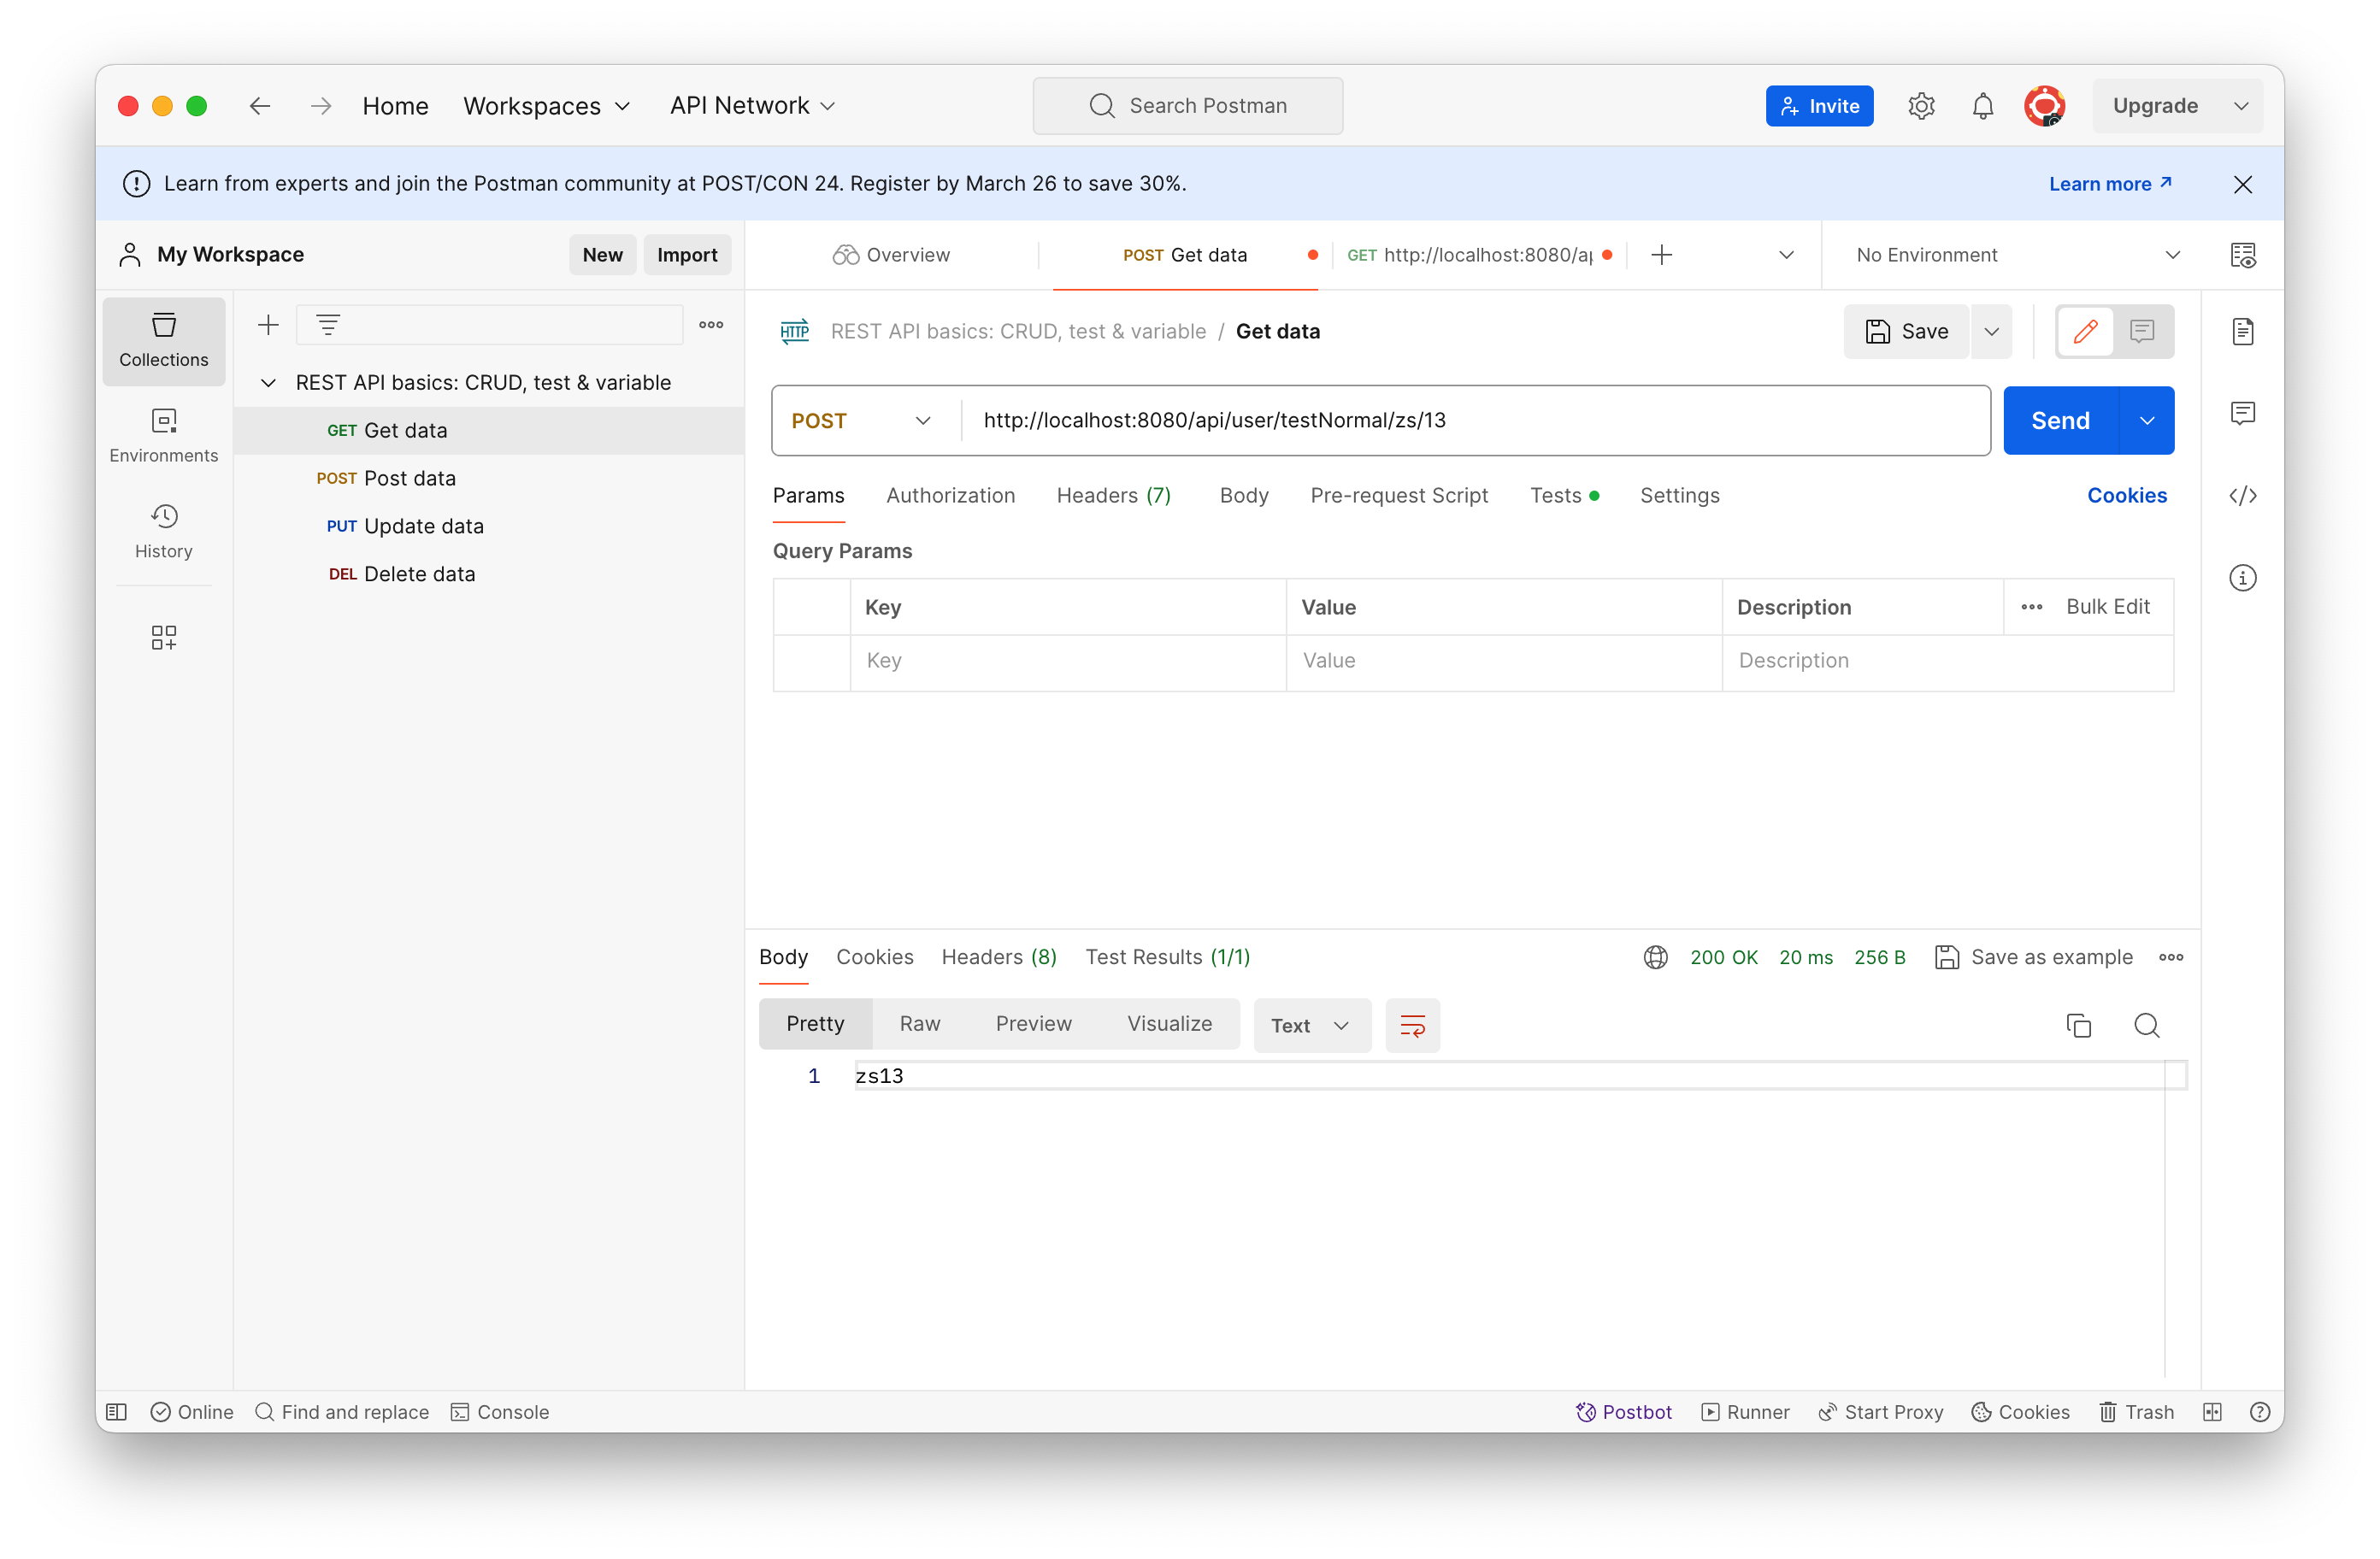
Task: Click the Bulk Edit button
Action: tap(2106, 605)
